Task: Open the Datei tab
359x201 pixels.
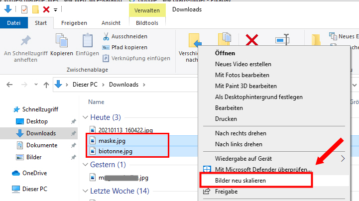Action: click(x=13, y=23)
